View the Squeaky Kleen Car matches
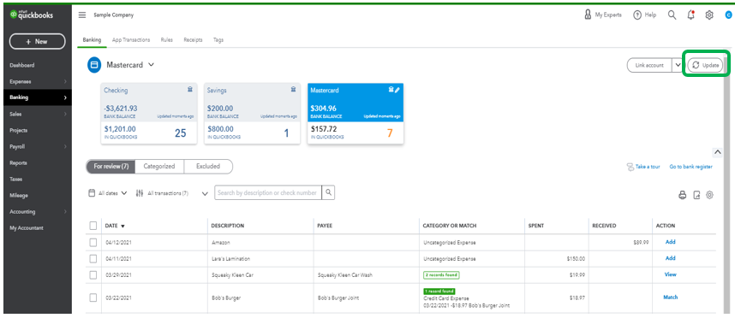Viewport: 735px width, 318px height. [670, 274]
